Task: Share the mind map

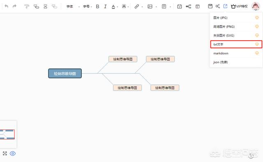Action: click(218, 6)
